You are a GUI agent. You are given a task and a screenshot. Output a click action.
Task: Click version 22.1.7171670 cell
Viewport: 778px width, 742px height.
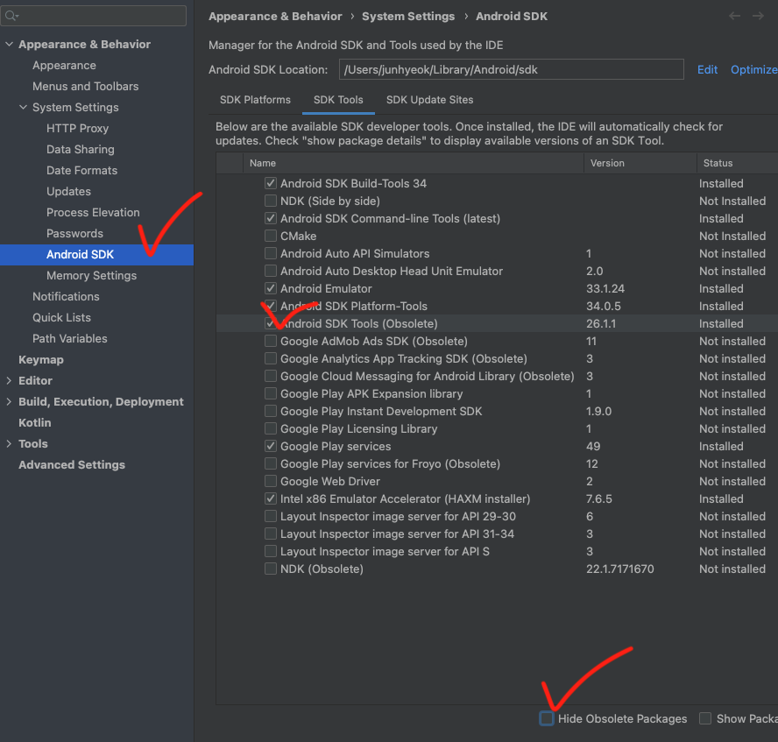pyautogui.click(x=619, y=569)
